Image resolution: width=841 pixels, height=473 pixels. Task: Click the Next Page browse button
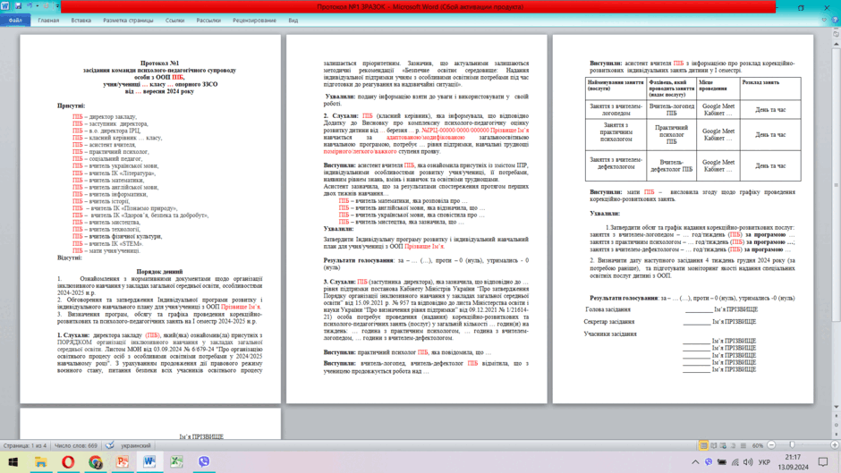pos(837,435)
